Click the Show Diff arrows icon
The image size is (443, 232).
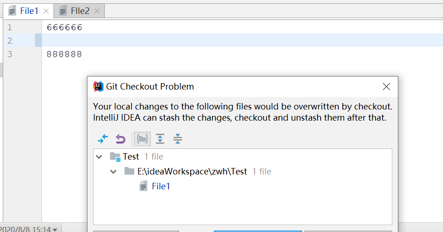click(103, 139)
